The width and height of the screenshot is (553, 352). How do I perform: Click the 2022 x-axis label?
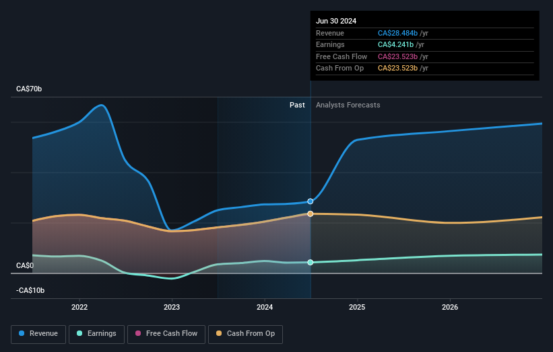click(79, 307)
